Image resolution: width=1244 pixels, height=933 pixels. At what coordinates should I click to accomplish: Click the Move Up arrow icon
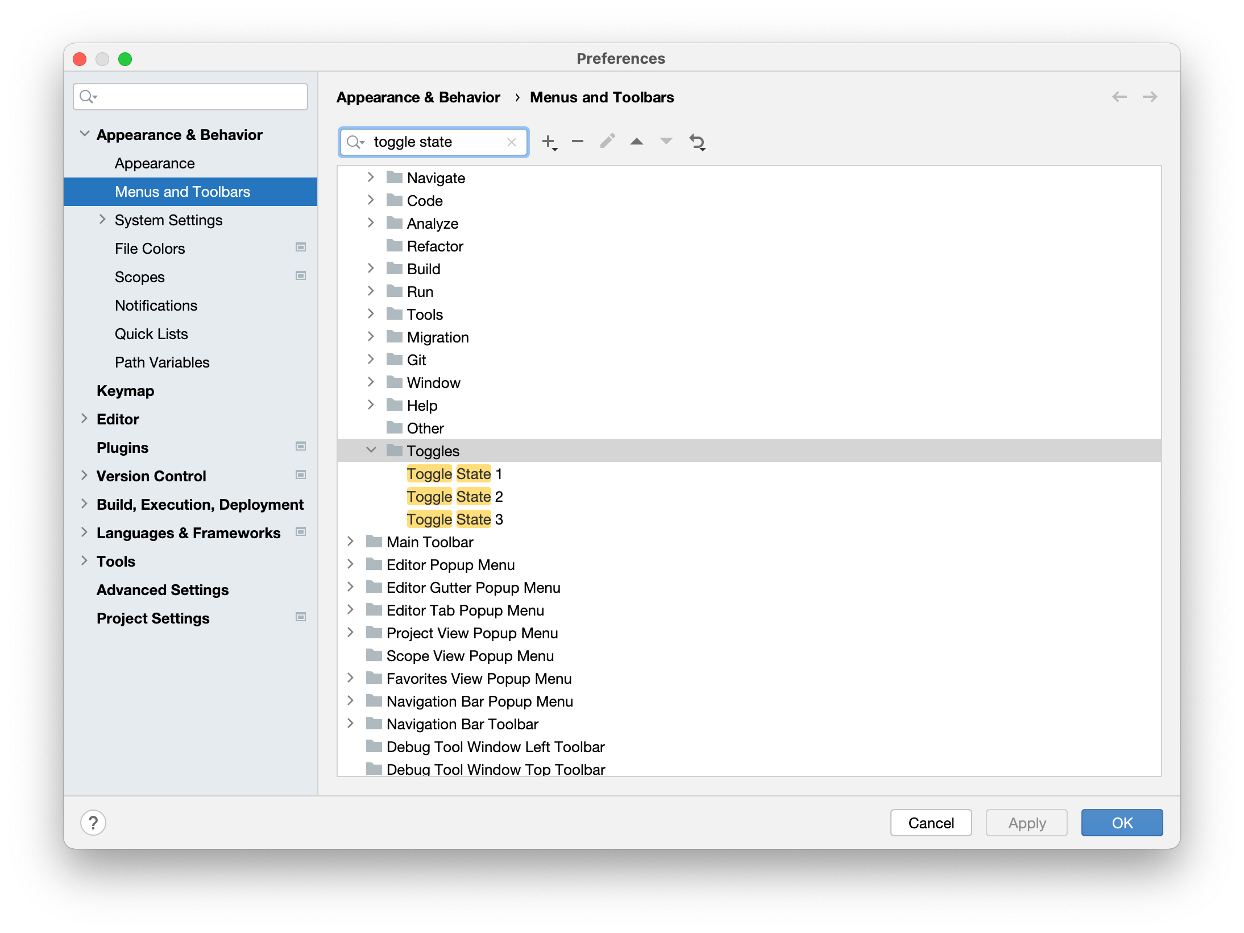click(637, 141)
